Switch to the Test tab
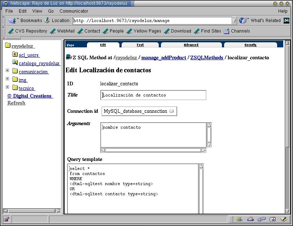The width and height of the screenshot is (293, 226). [140, 45]
